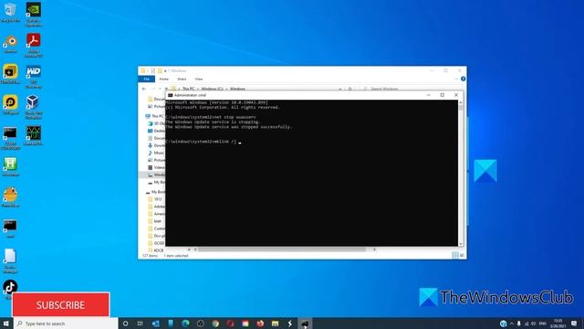Open Cortana from the taskbar
Screen dimensions: 584x329
(126, 324)
